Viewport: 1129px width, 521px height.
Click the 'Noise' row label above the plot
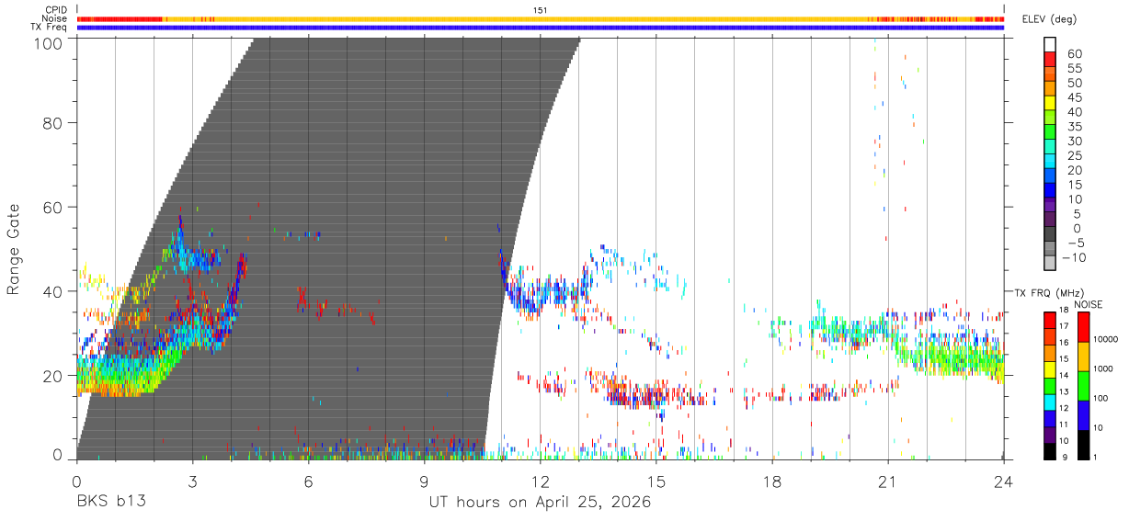tap(55, 18)
